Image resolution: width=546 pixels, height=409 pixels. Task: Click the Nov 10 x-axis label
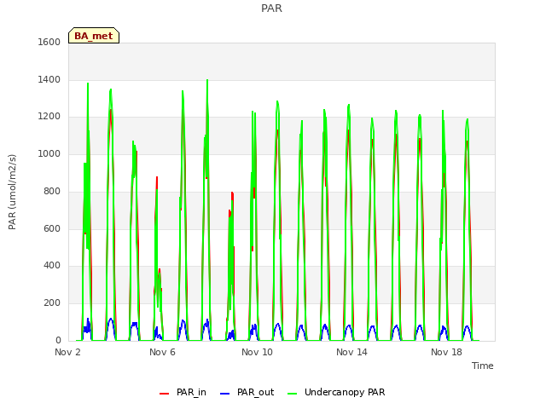tap(257, 352)
